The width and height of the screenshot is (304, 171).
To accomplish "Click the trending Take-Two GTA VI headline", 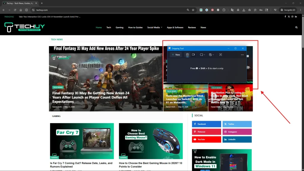I will coord(50,17).
